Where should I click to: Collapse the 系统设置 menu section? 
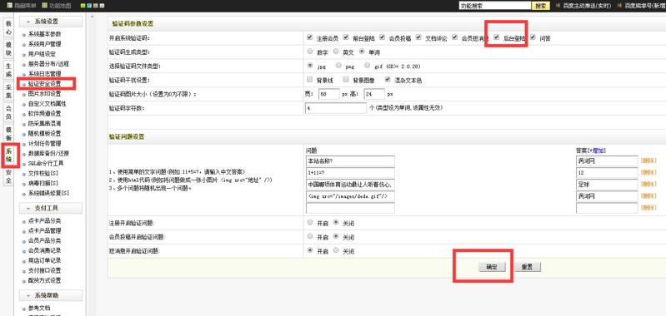[51, 22]
